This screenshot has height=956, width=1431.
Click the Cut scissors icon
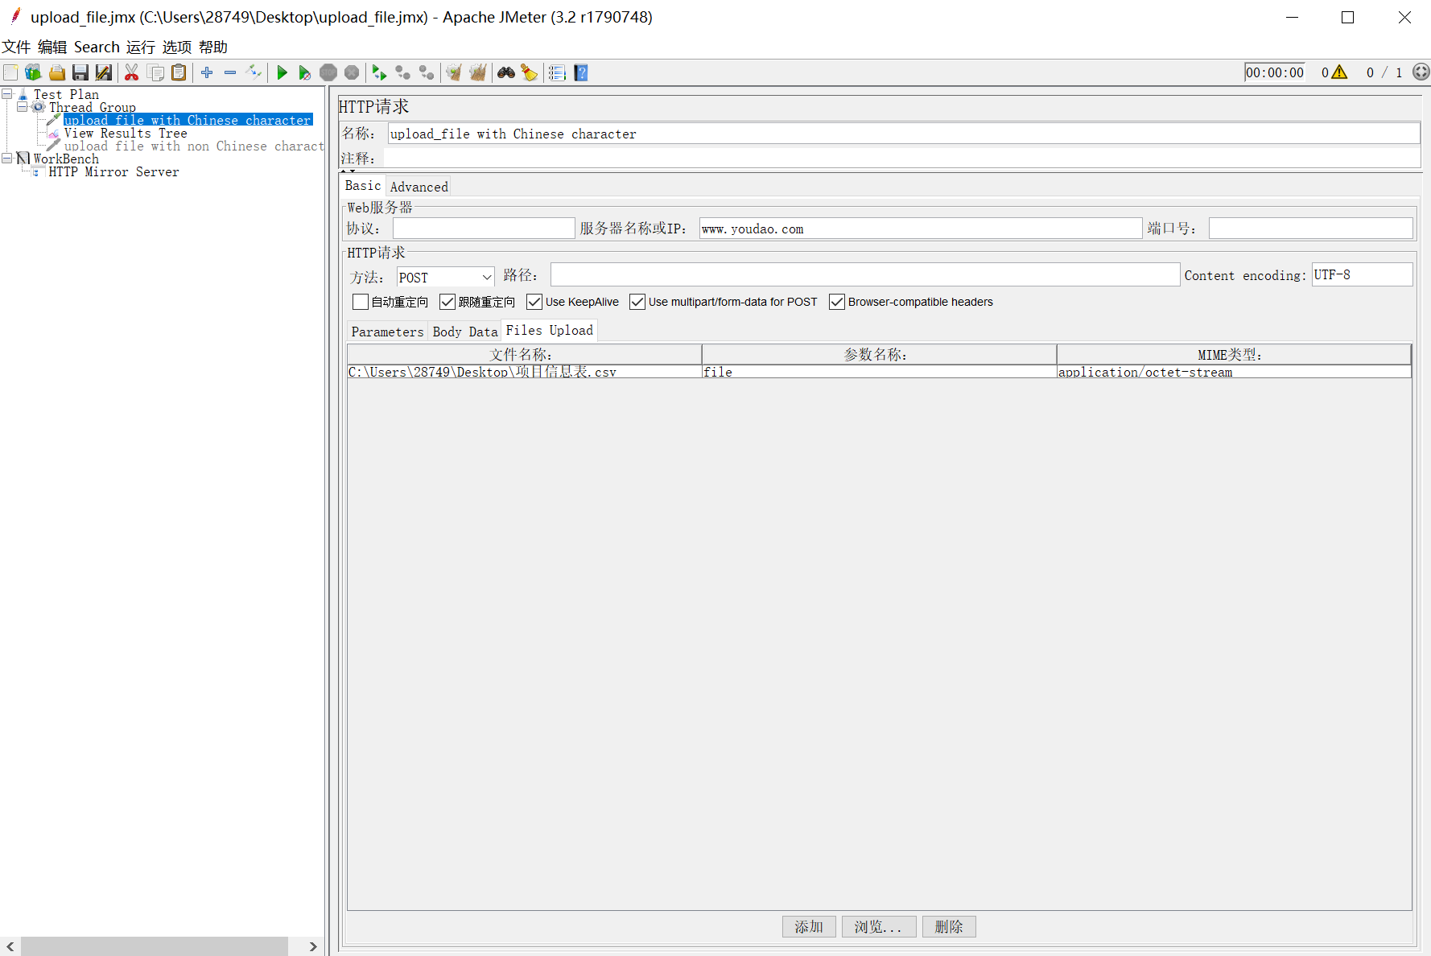(131, 73)
